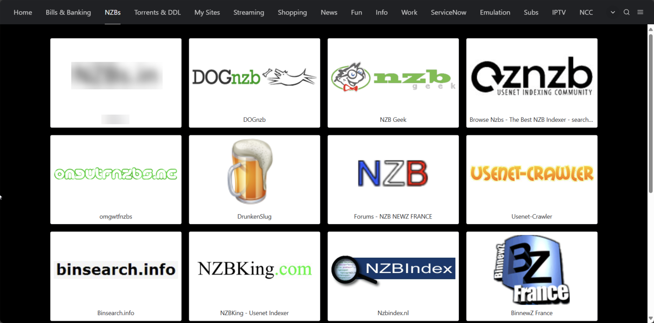Viewport: 654px width, 323px height.
Task: Click Forums - NZB NEWZ FRANCE caption
Action: pos(393,217)
